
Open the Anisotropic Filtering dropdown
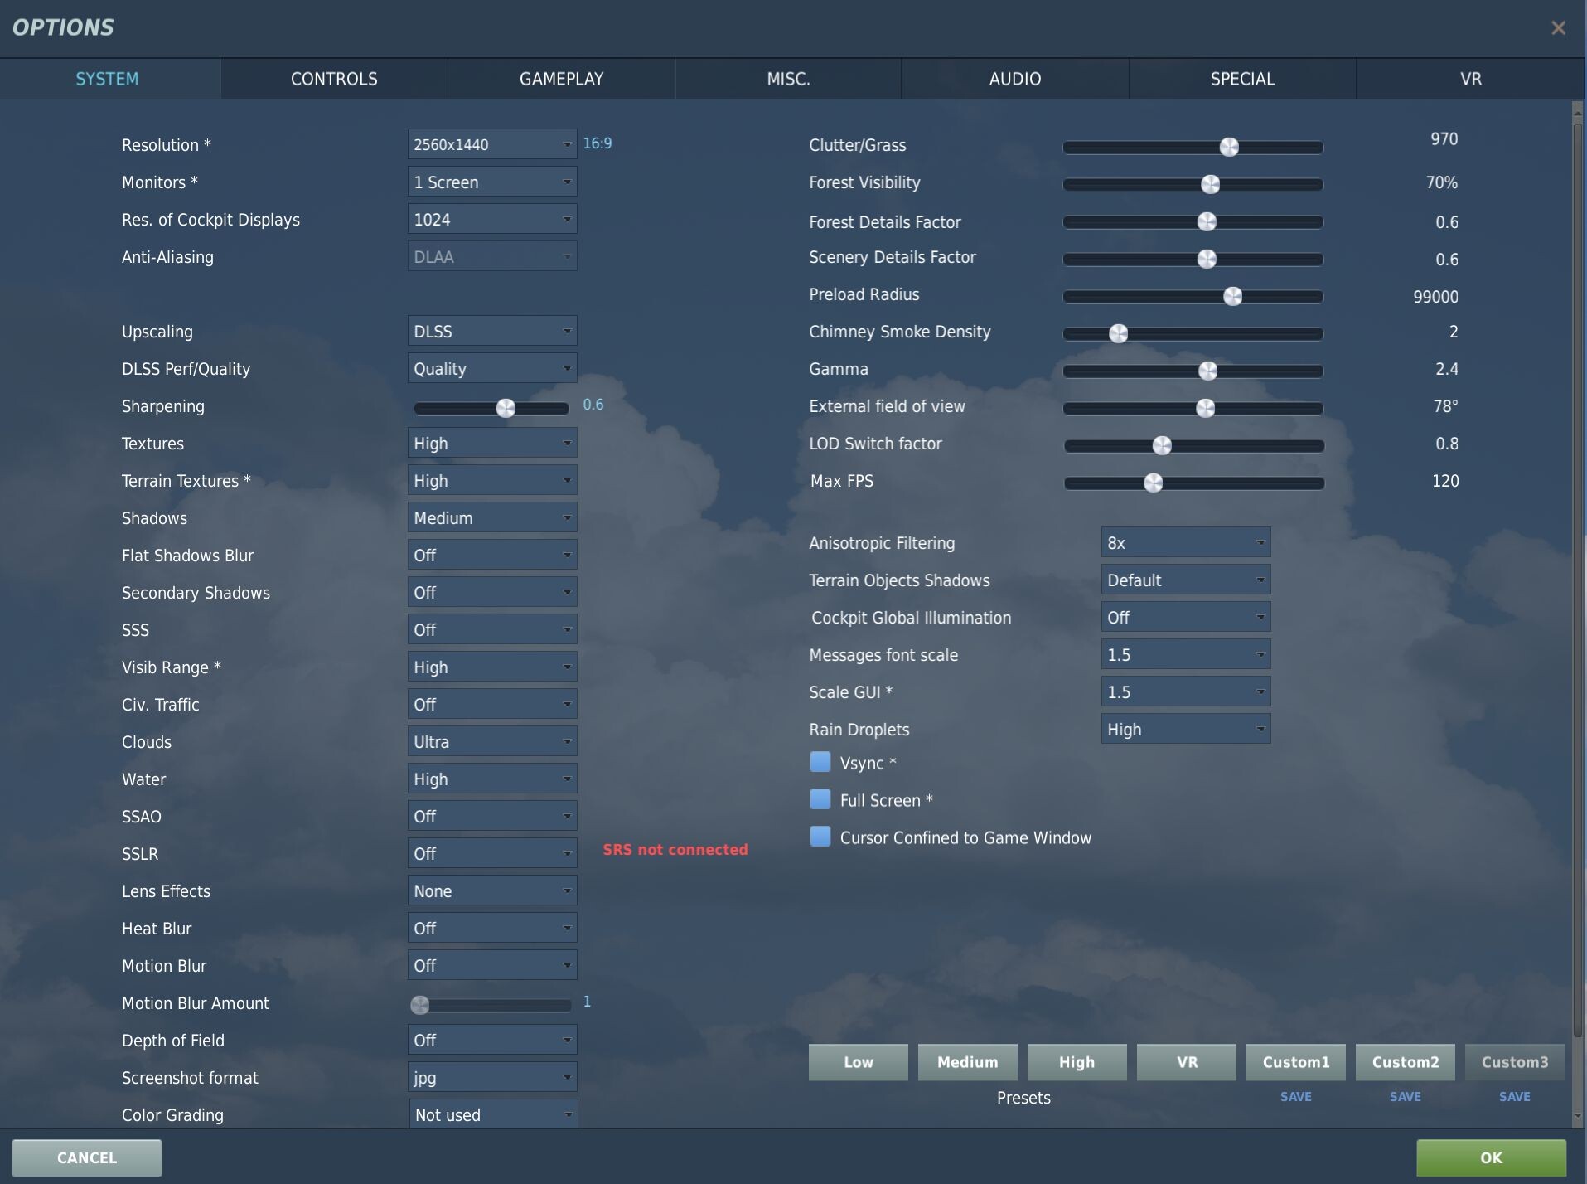point(1185,542)
